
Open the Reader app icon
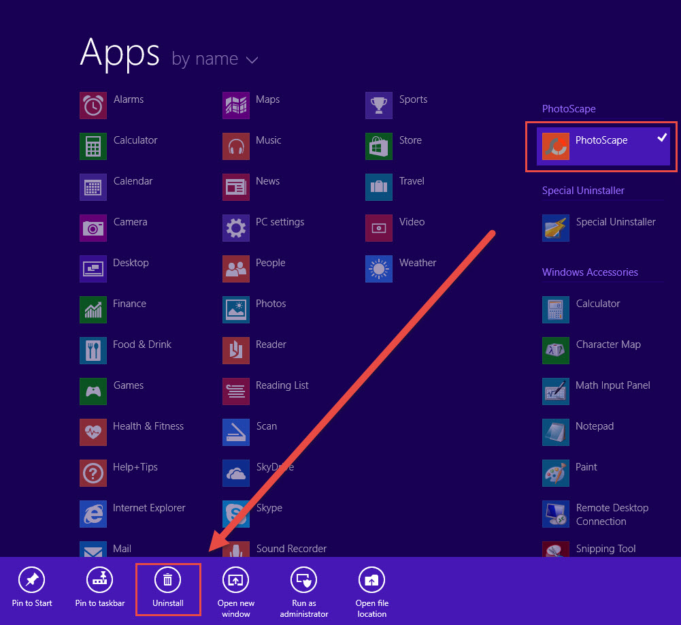pos(236,351)
